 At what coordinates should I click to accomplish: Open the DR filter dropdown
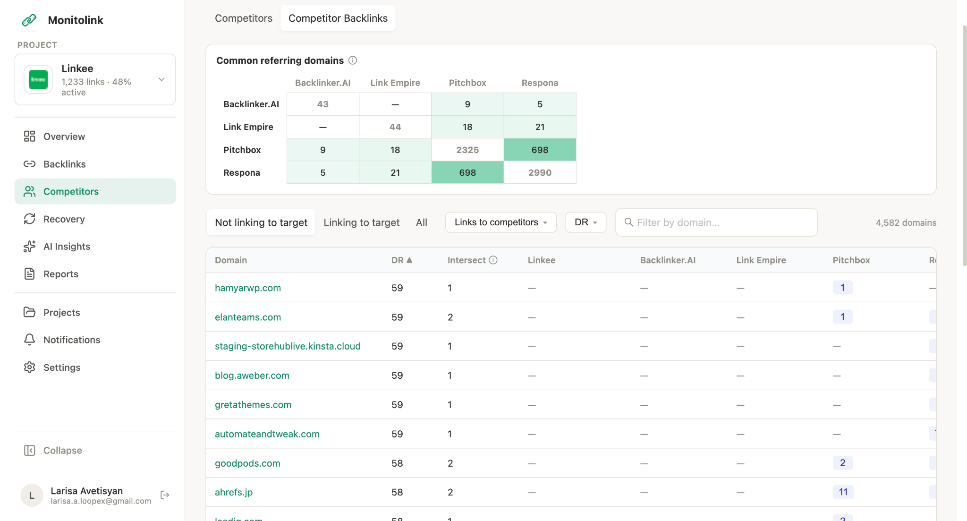pos(586,222)
